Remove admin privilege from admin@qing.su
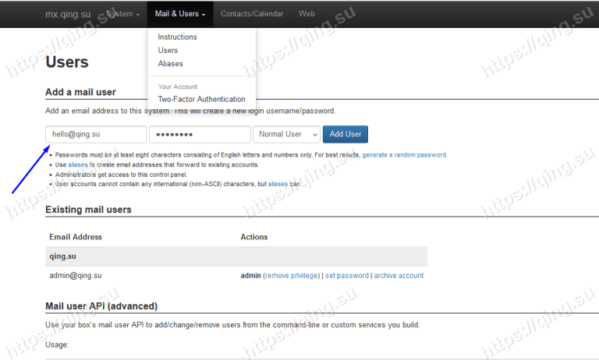This screenshot has height=360, width=599. tap(291, 276)
